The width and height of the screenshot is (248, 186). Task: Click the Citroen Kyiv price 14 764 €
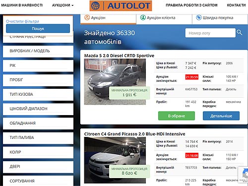pyautogui.click(x=191, y=141)
